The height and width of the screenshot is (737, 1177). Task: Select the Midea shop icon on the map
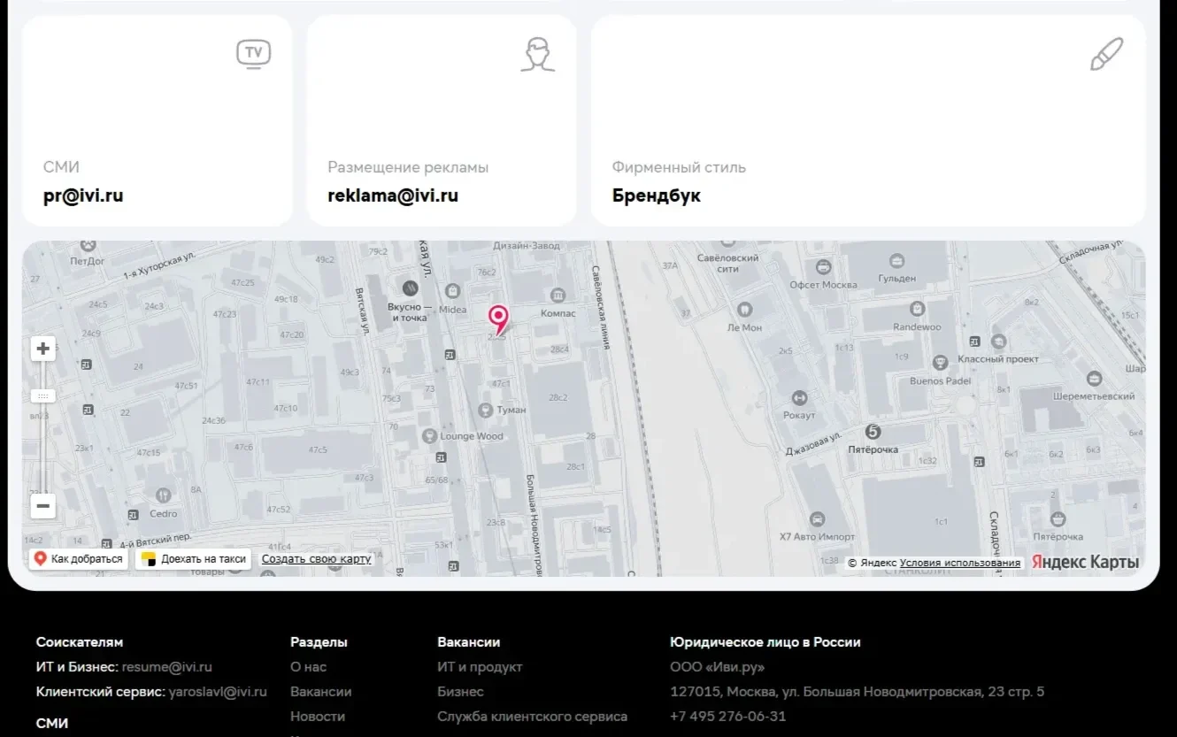pos(452,290)
